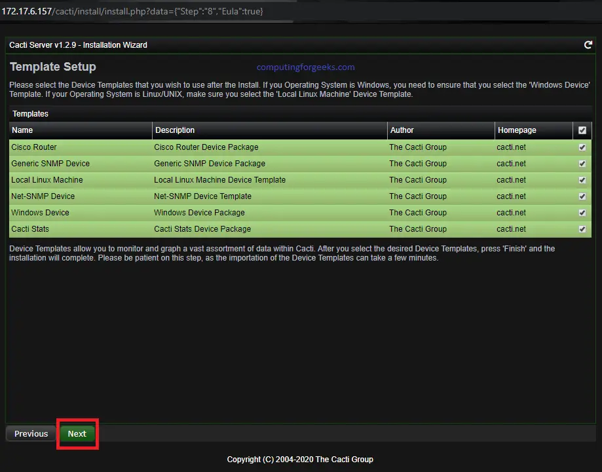
Task: Toggle the Generic SNMP Device checkbox
Action: 582,164
